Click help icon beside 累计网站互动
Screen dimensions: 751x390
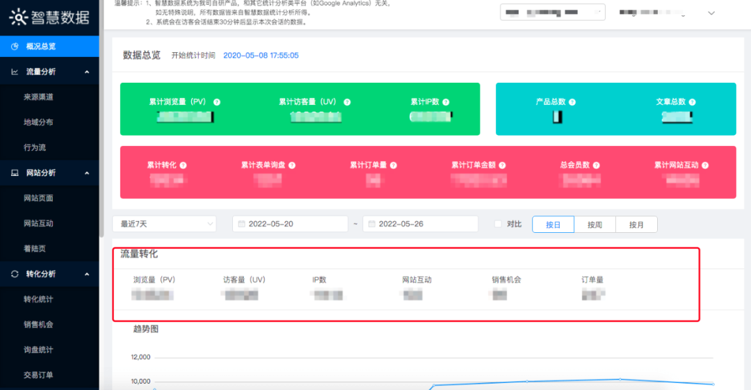[705, 165]
